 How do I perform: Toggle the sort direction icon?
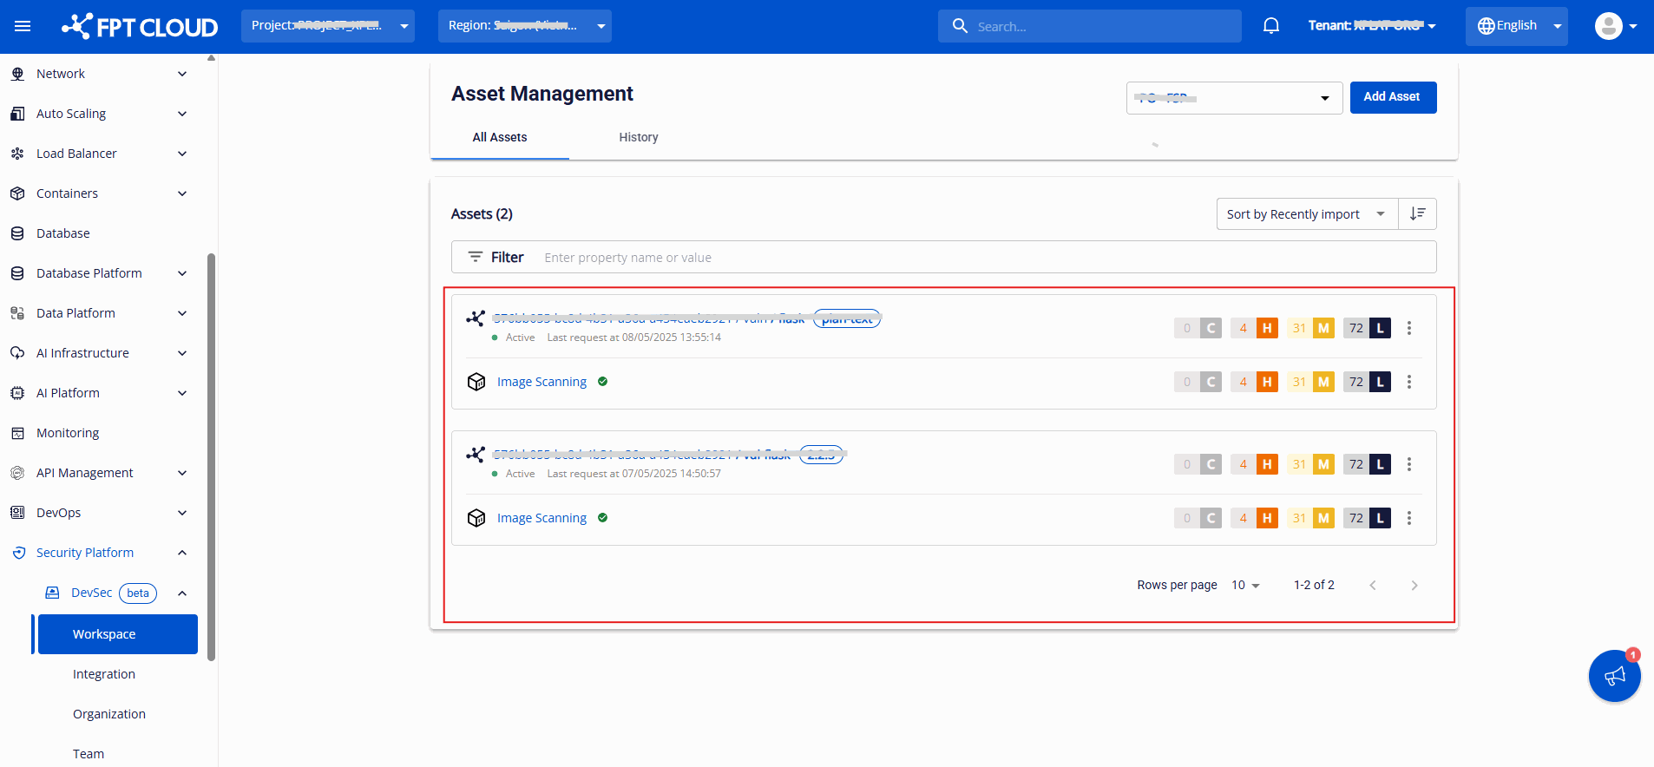click(x=1417, y=213)
